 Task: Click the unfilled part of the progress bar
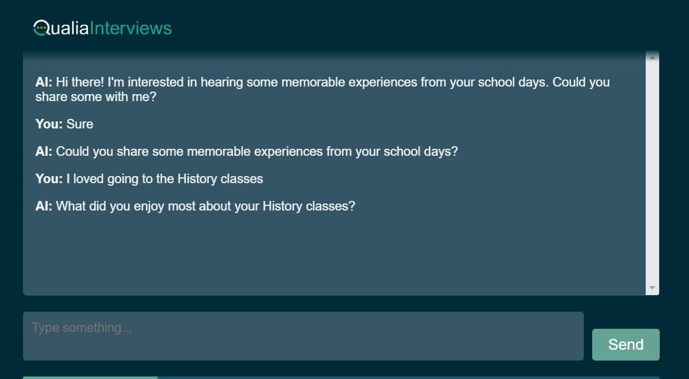click(408, 377)
